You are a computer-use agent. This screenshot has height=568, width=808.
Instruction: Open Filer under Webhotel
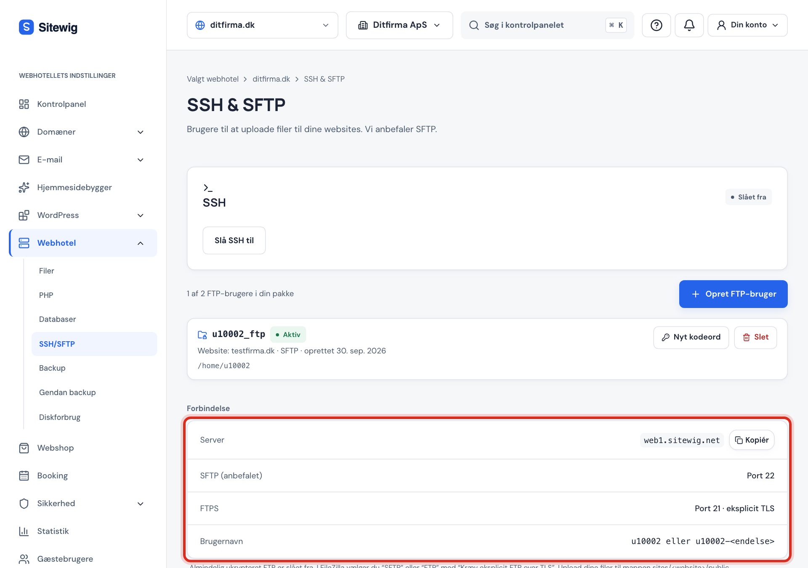(x=94, y=271)
